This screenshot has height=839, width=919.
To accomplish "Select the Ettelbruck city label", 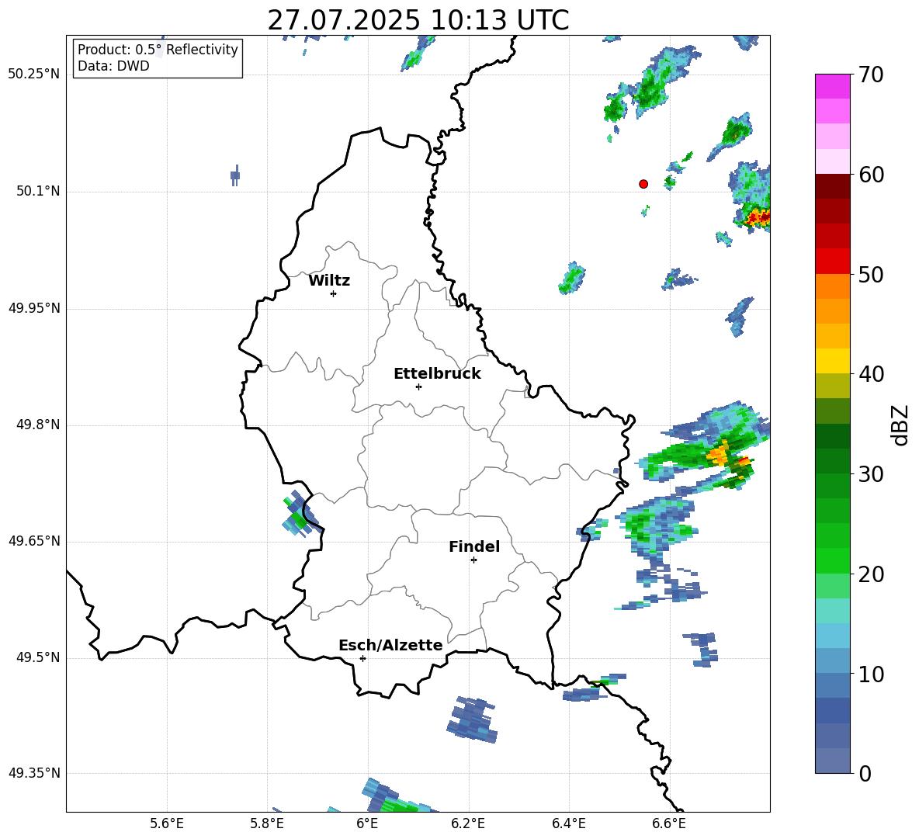I will pyautogui.click(x=437, y=374).
